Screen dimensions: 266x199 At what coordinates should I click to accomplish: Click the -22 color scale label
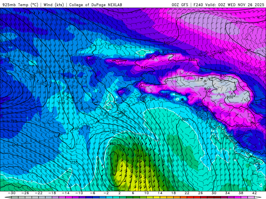39,193
